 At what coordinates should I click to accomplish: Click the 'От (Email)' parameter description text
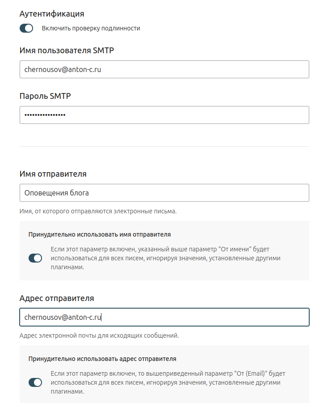click(167, 382)
